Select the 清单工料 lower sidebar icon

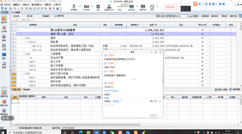click(4, 102)
